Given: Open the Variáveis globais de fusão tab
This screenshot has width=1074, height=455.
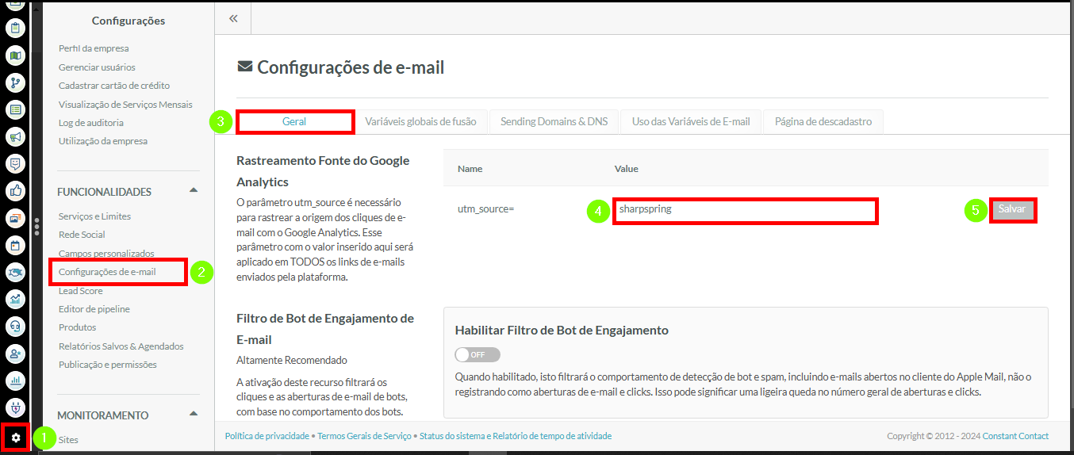Looking at the screenshot, I should [420, 122].
